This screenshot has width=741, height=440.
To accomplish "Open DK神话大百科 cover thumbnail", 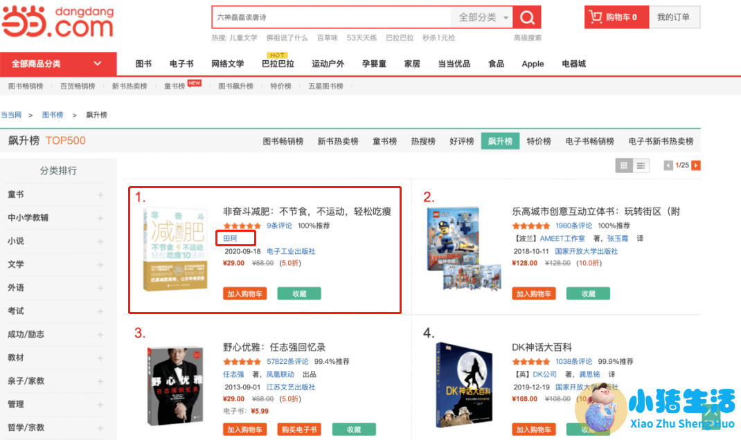I will pos(464,385).
